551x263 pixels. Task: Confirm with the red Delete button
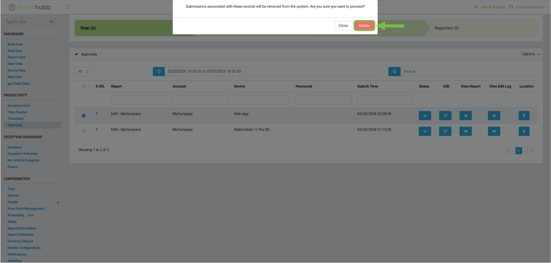coord(364,26)
